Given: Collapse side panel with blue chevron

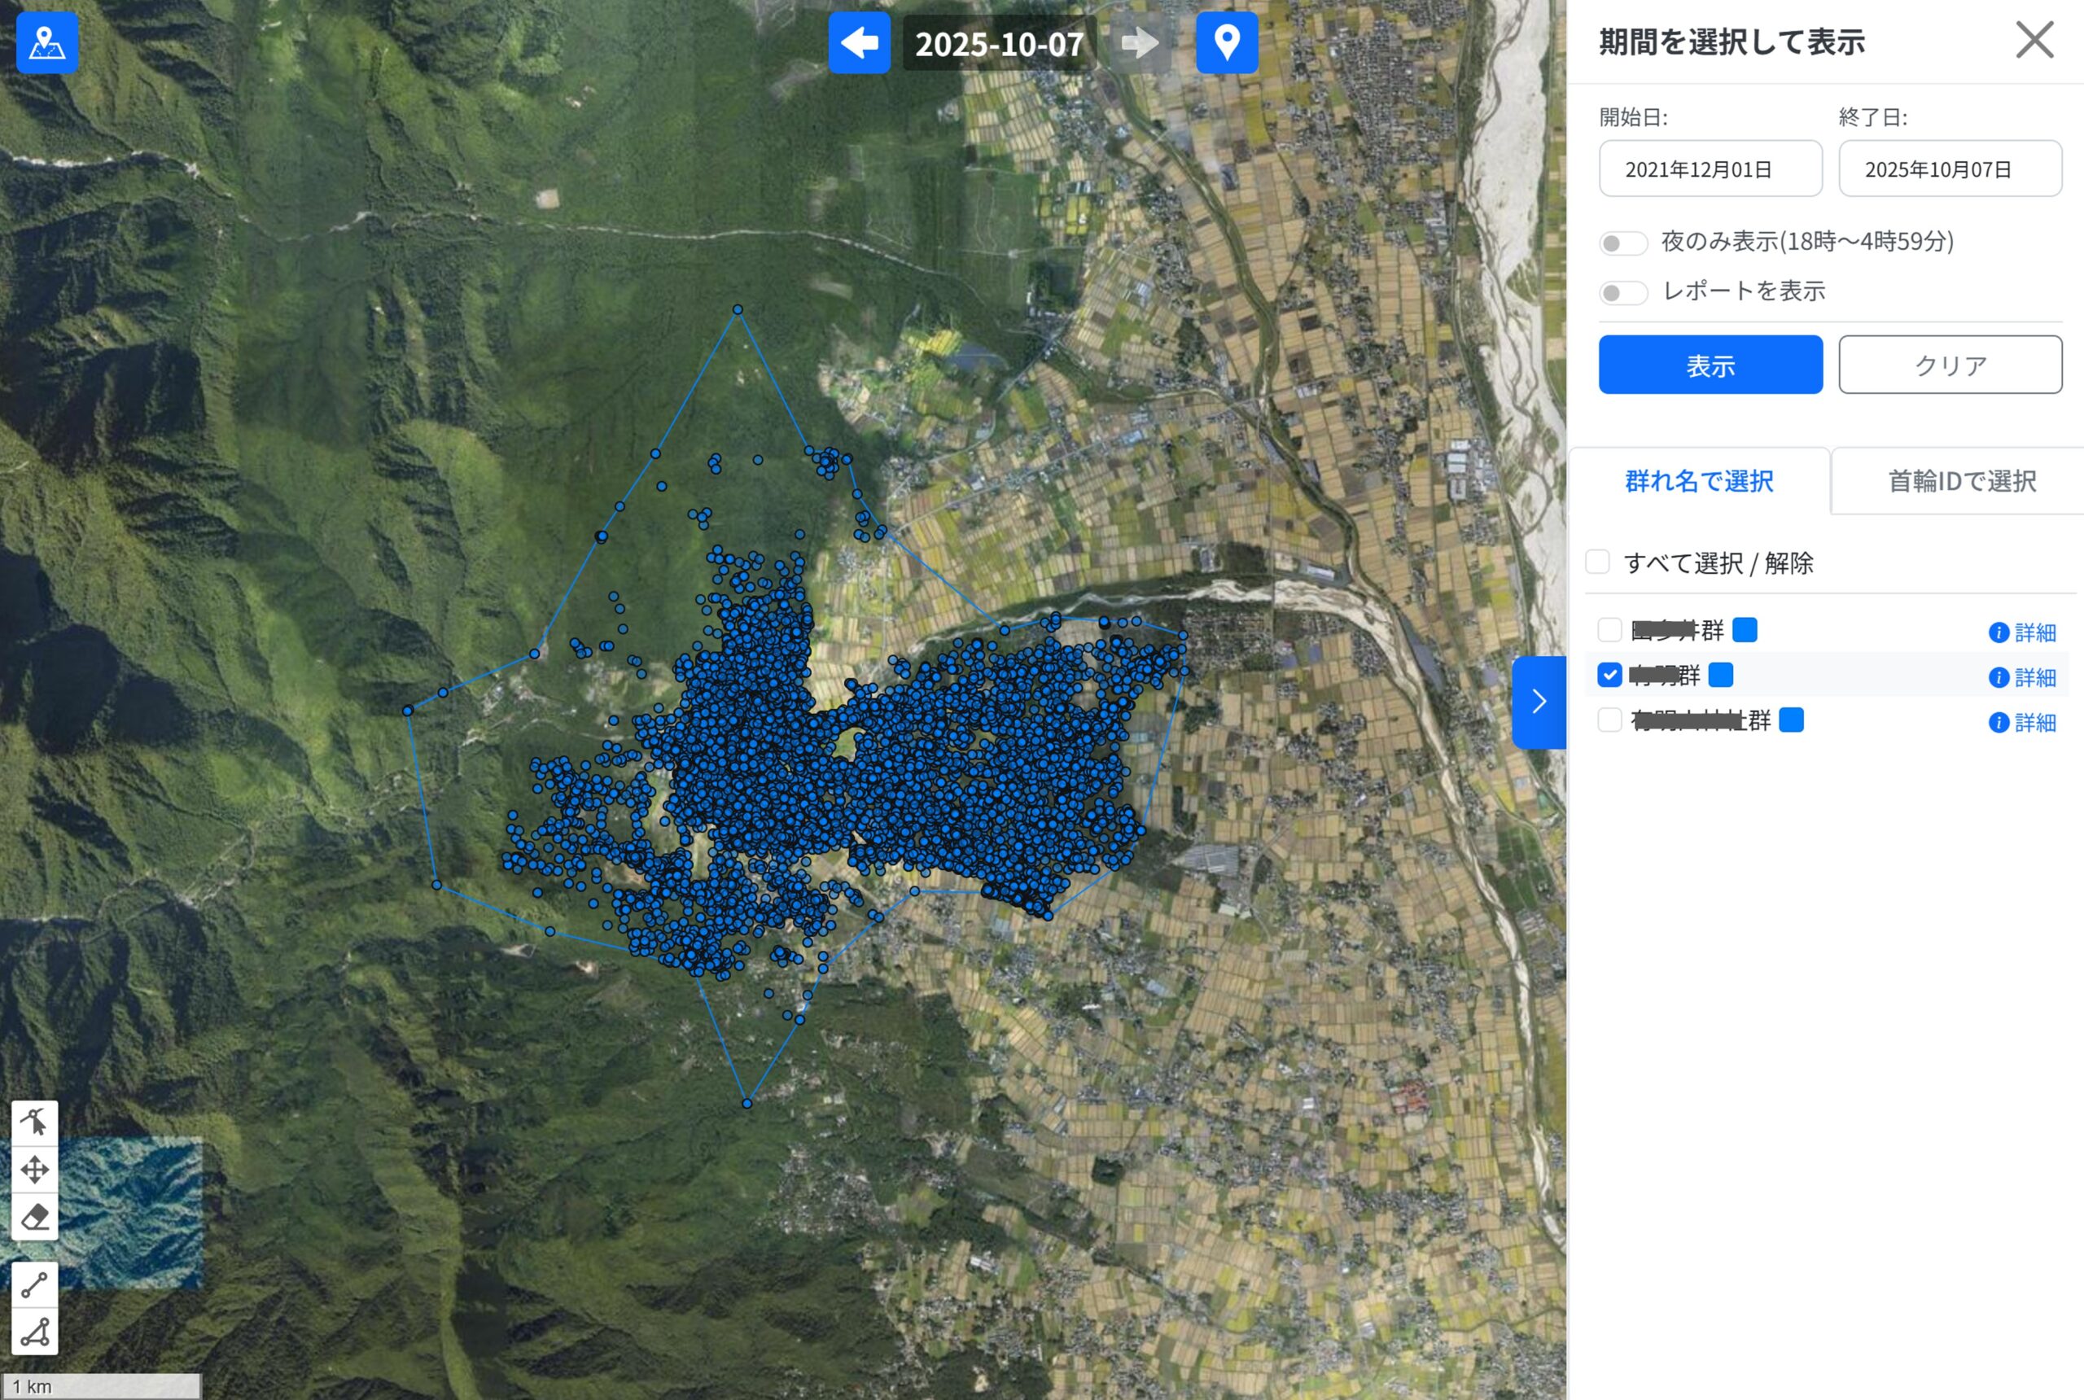Looking at the screenshot, I should pos(1538,702).
